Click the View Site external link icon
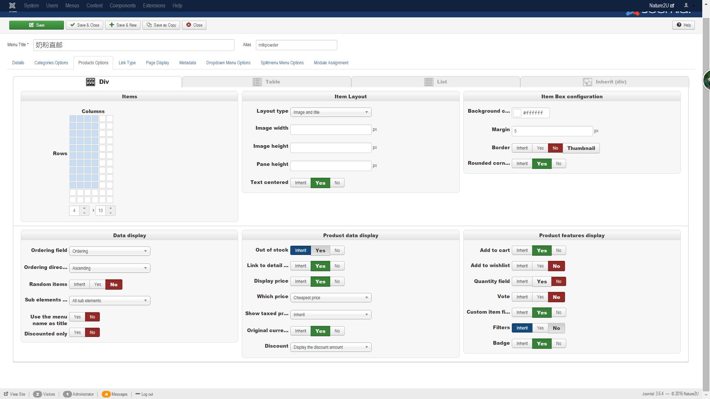The width and height of the screenshot is (710, 399). click(x=6, y=394)
